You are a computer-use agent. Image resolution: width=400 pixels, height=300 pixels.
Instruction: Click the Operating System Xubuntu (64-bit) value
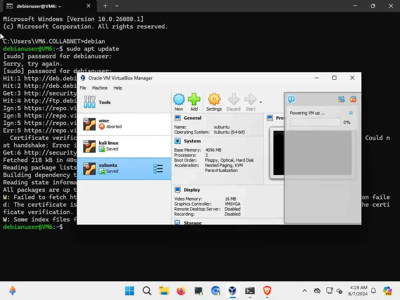[x=229, y=132]
